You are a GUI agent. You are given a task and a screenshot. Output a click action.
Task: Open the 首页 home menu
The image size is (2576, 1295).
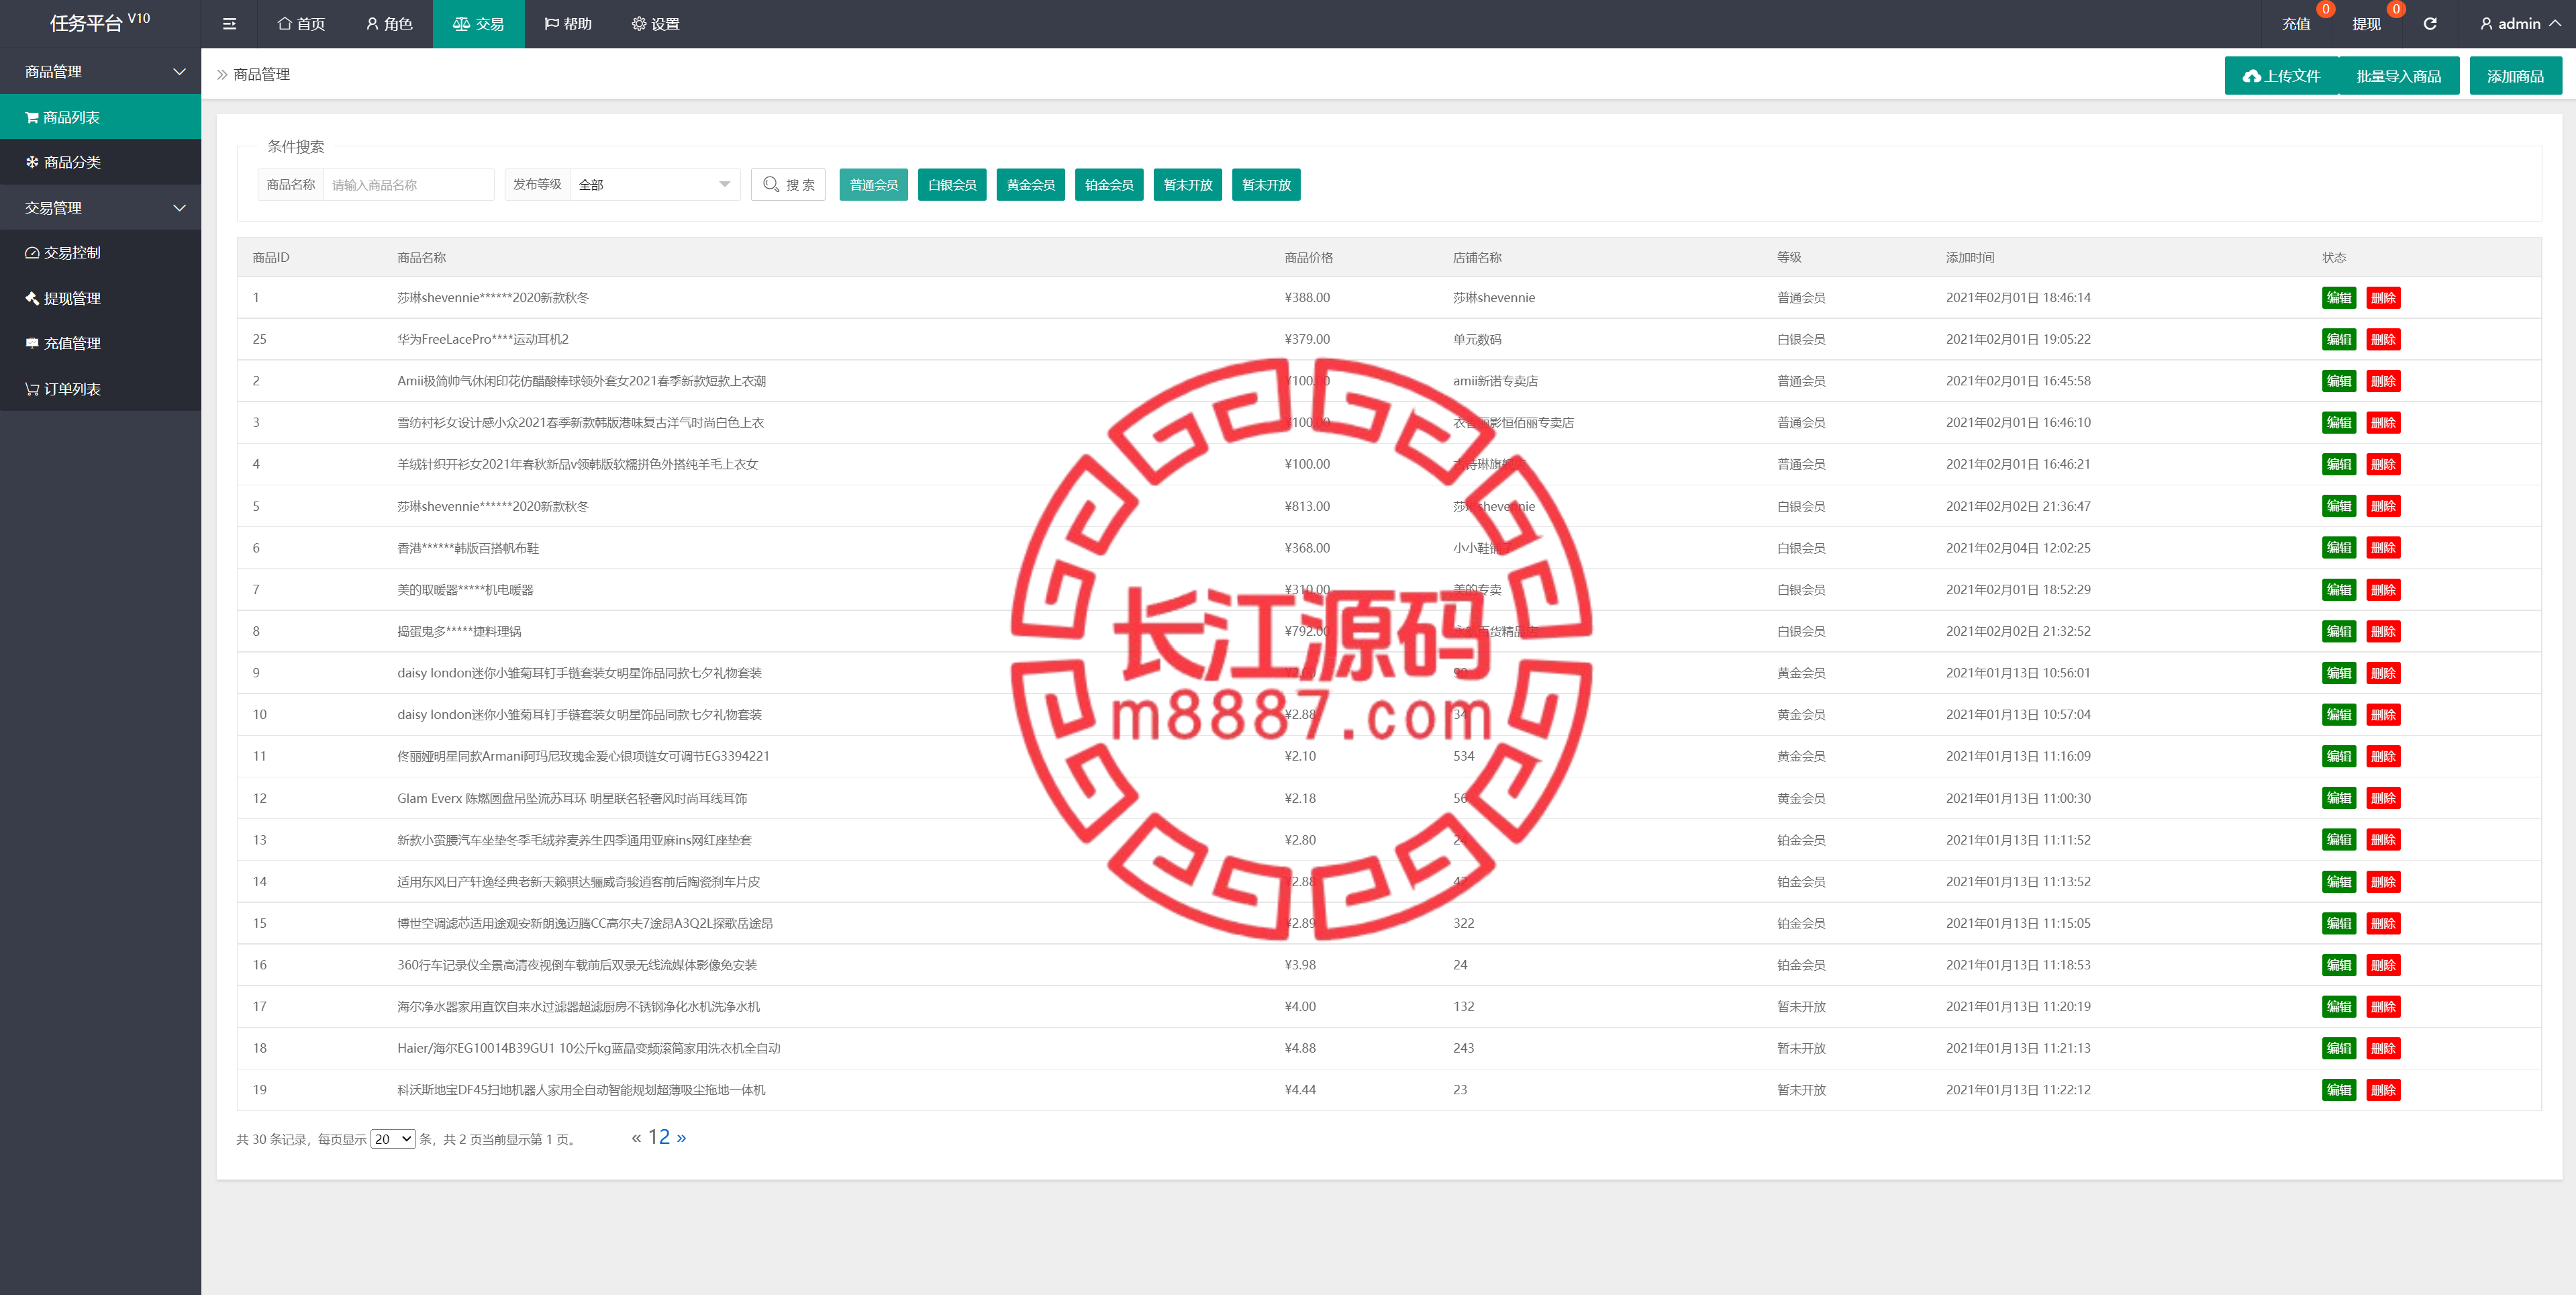[301, 24]
